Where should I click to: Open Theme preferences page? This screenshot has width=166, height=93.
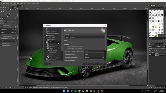click(51, 44)
